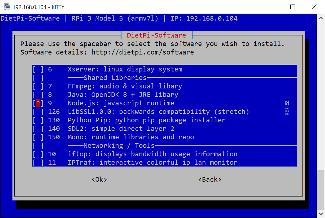Click the 'Node.js: javascript runtime' text

tap(121, 103)
